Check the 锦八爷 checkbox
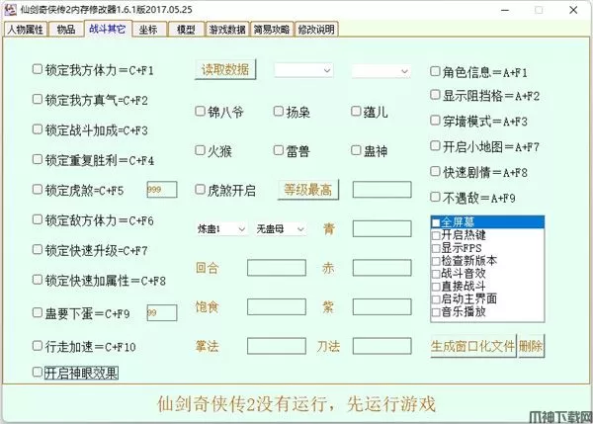593x424 pixels. (200, 112)
